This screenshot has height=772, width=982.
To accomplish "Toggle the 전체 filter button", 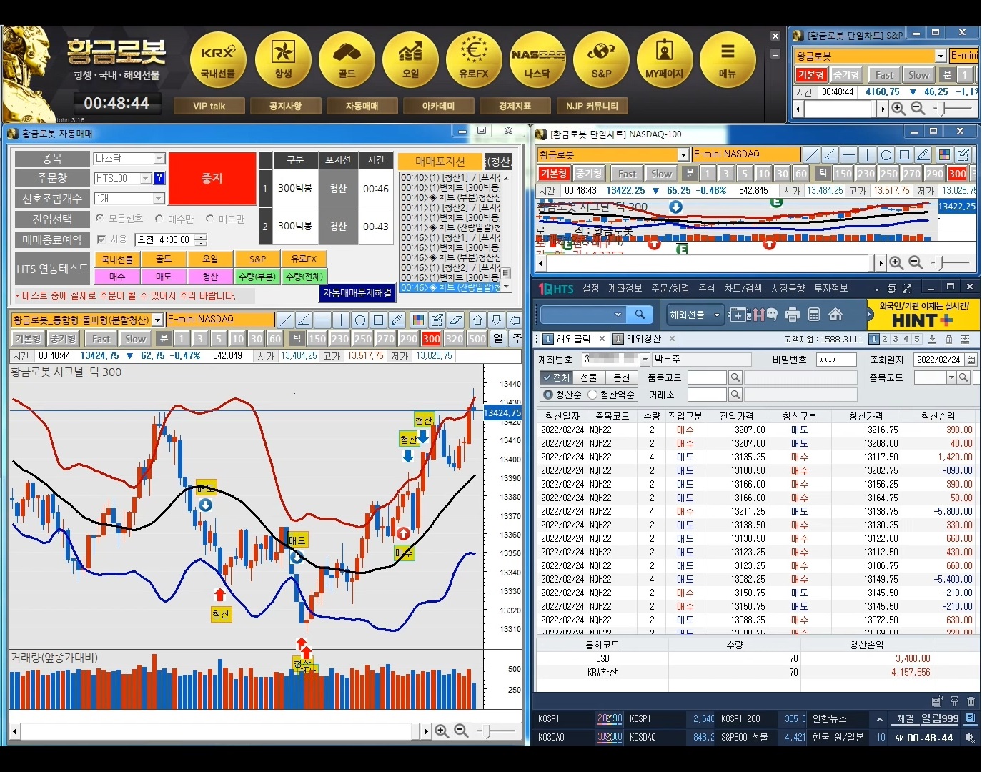I will 556,377.
